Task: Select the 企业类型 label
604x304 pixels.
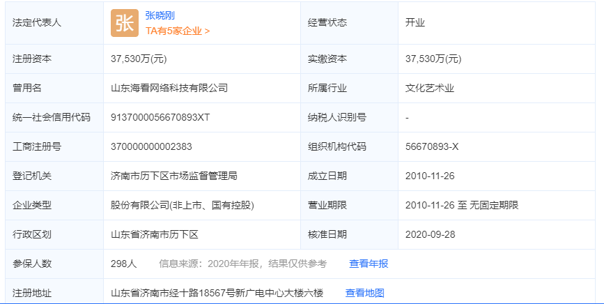Action: coord(32,205)
